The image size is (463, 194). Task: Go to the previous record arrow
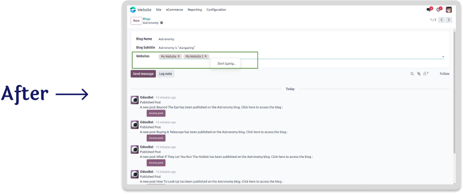point(442,20)
